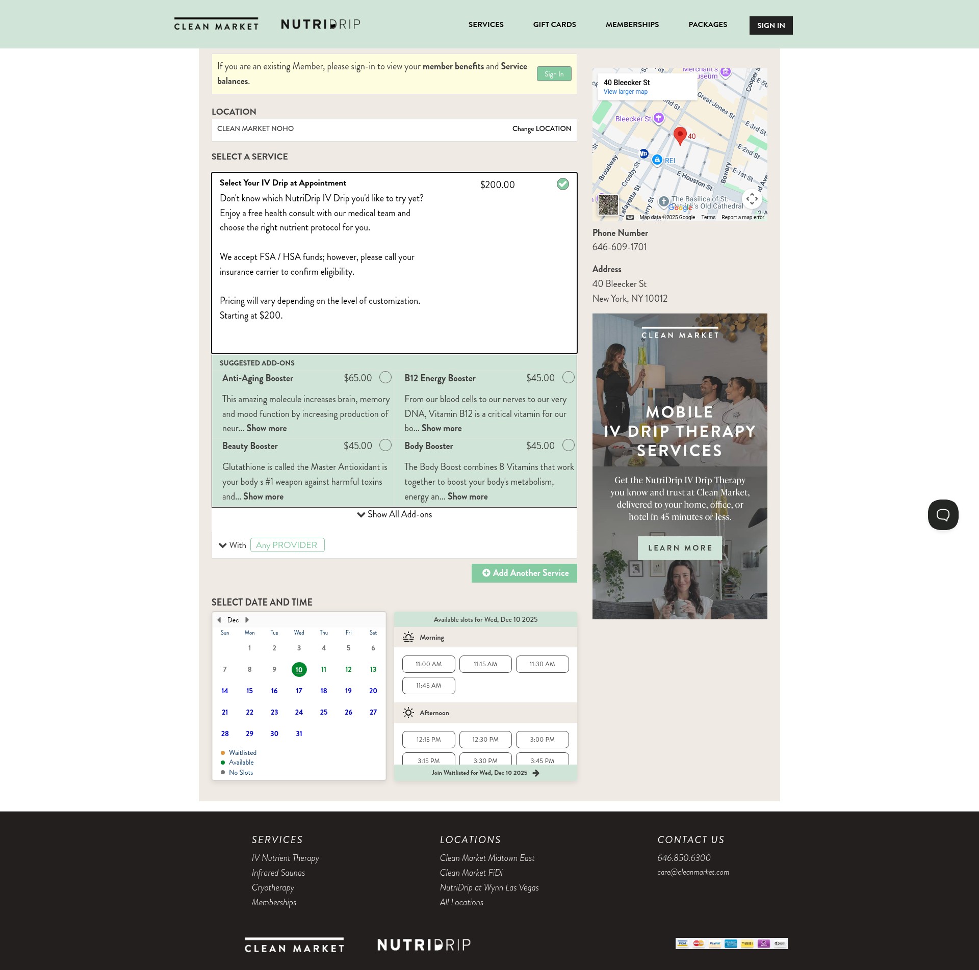Click the Merchant's Museum map marker
This screenshot has width=979, height=970.
pyautogui.click(x=726, y=72)
